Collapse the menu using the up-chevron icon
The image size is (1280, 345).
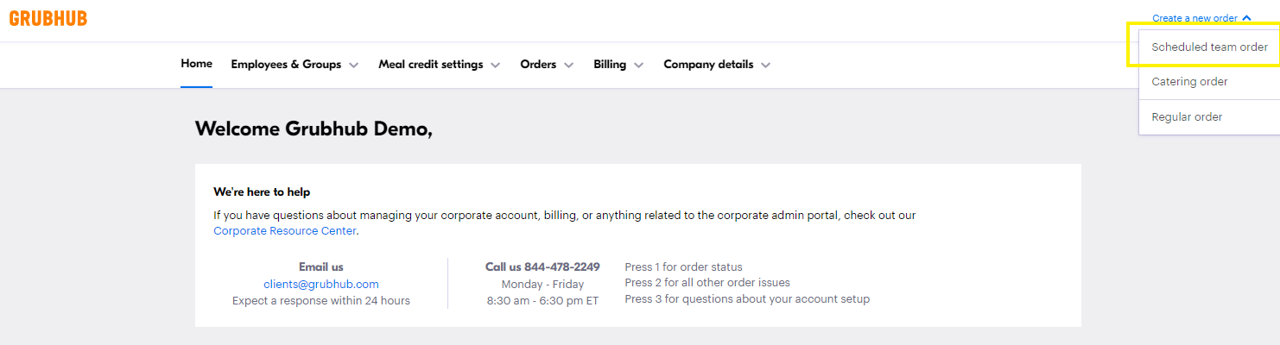click(x=1246, y=18)
